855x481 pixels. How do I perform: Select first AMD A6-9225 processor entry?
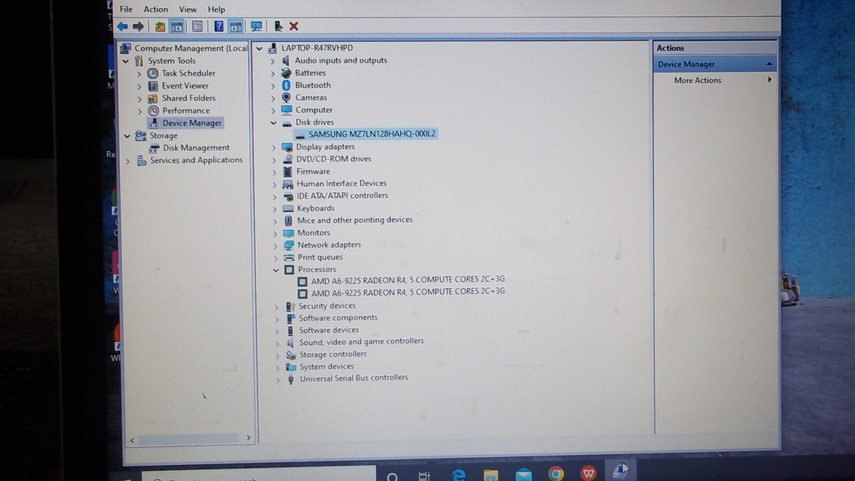[x=408, y=280]
